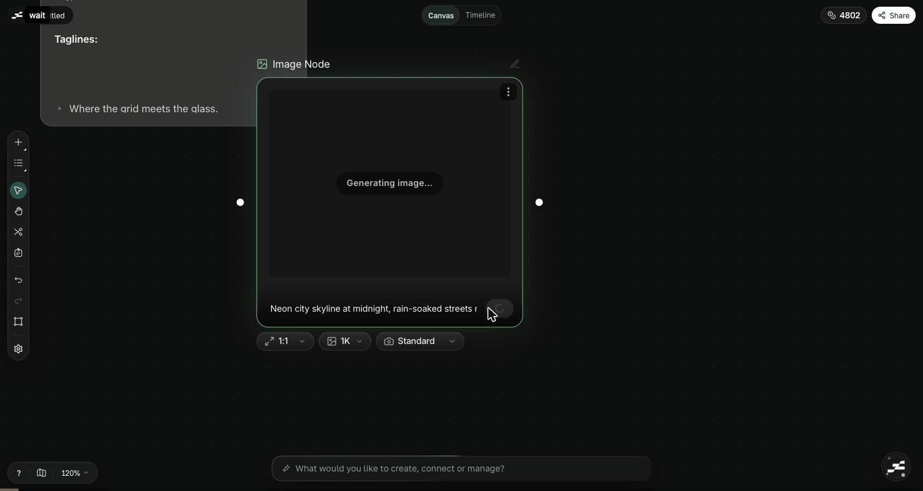Open the list menu in left toolbar
923x491 pixels.
pos(18,163)
